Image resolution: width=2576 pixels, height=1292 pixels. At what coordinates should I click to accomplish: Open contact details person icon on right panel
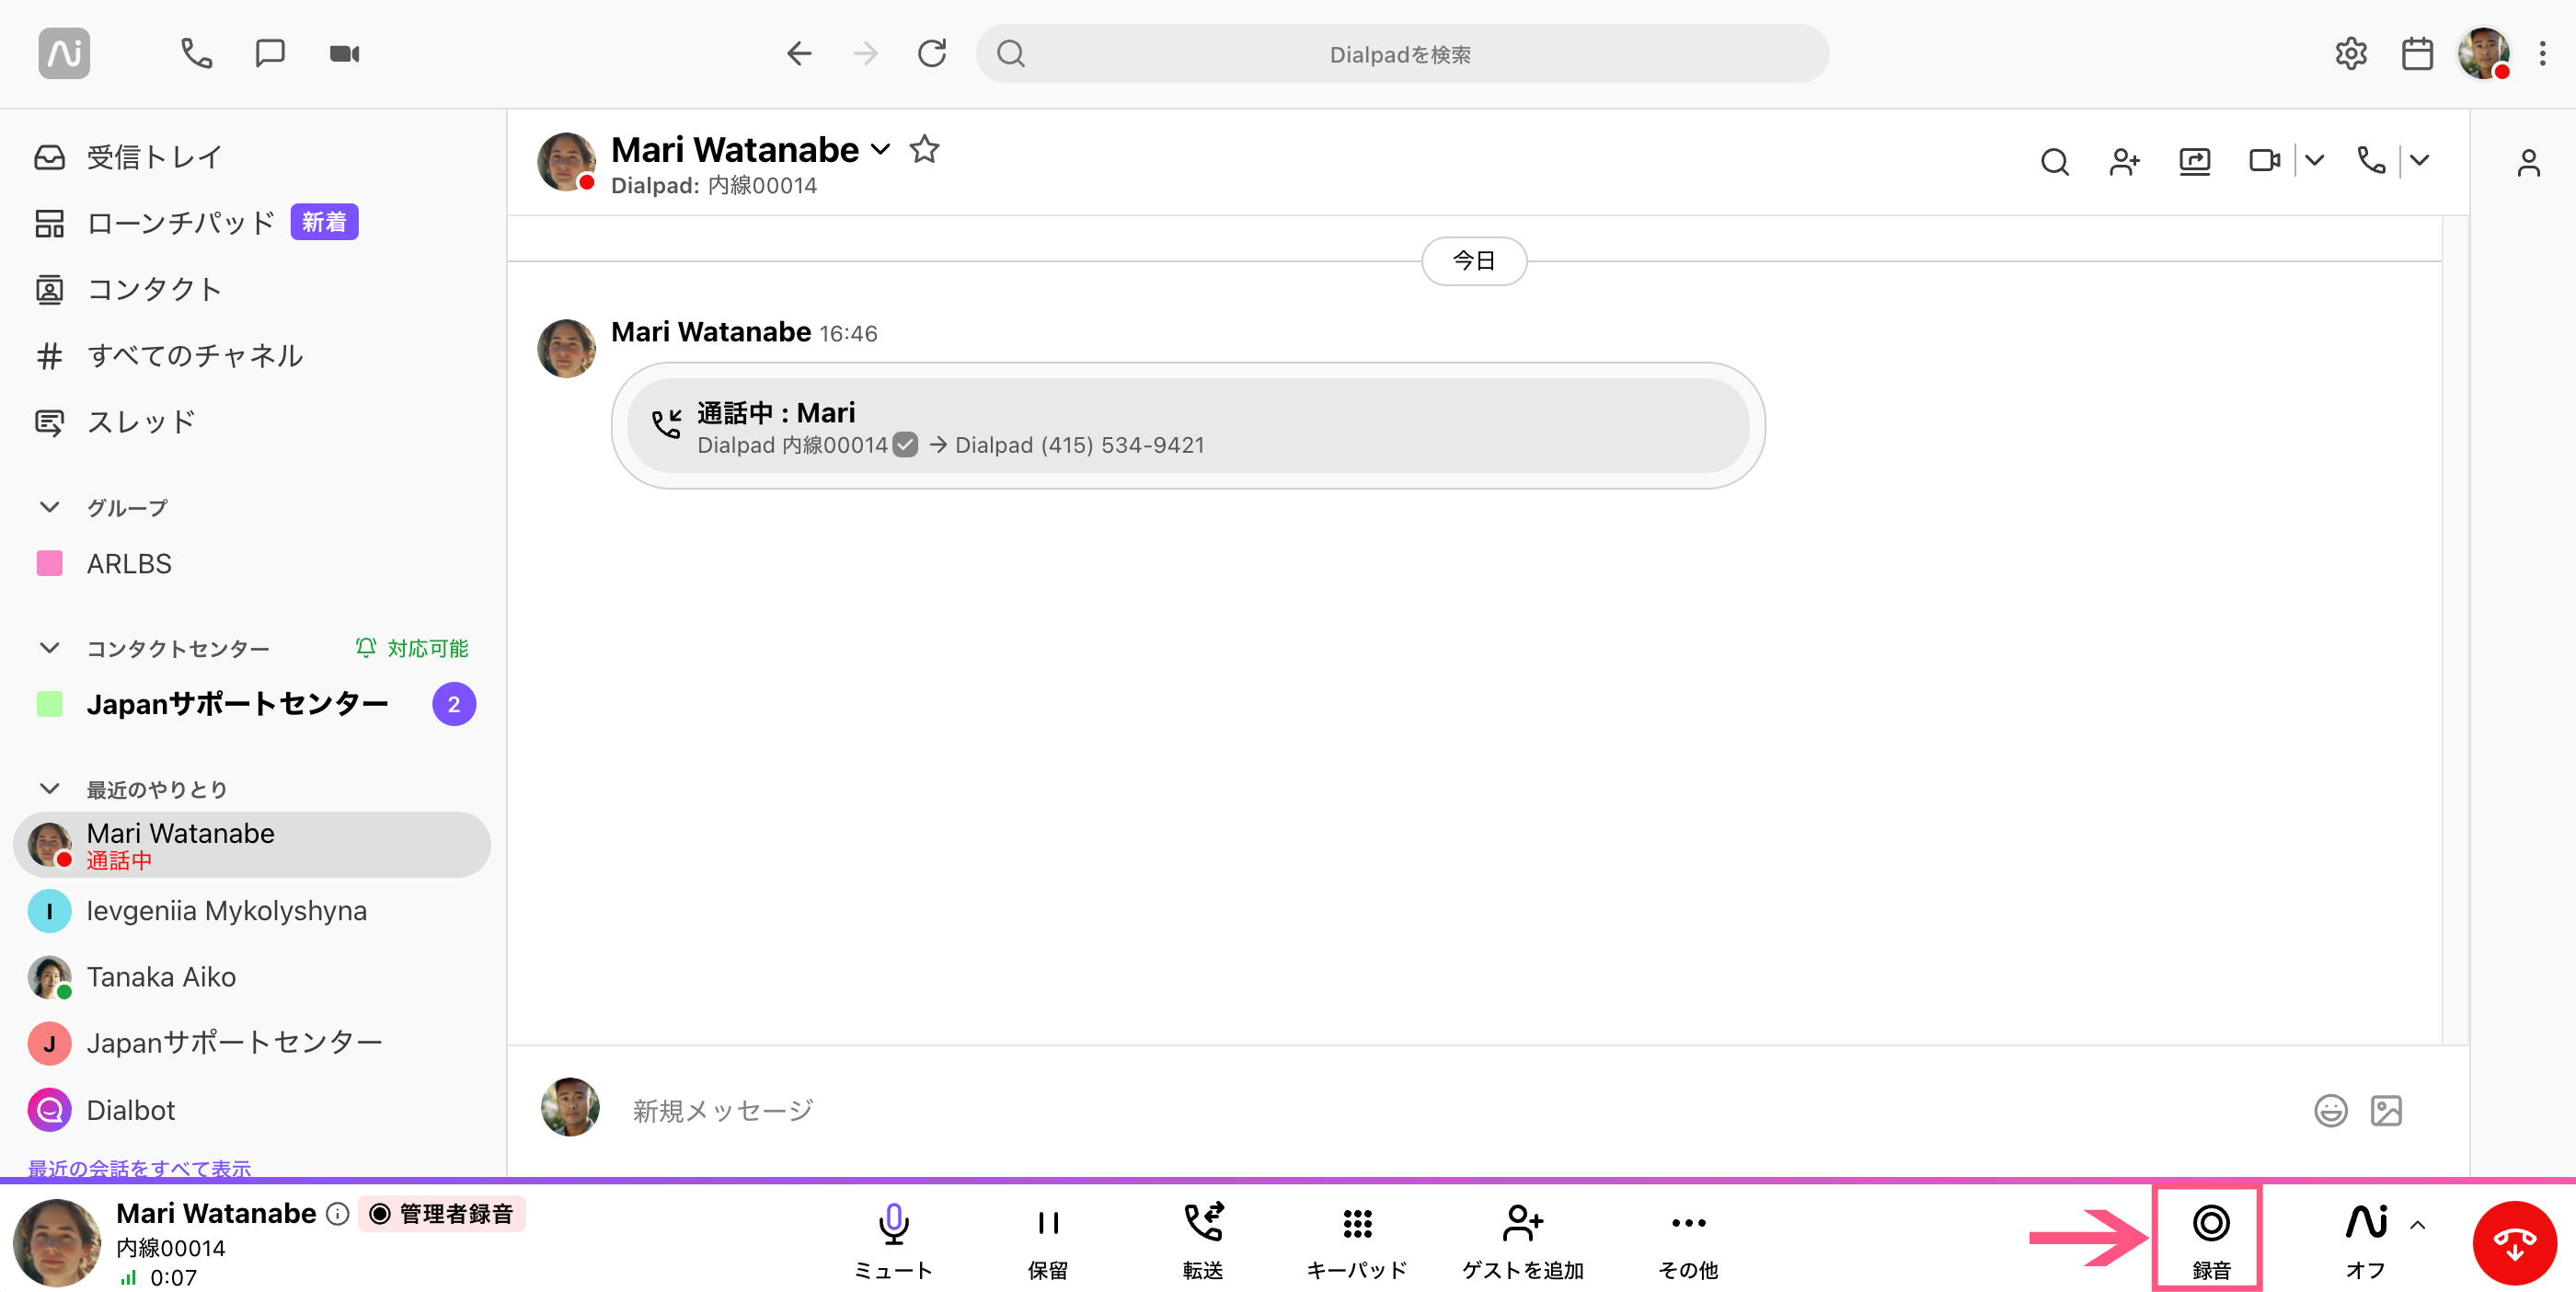2528,162
